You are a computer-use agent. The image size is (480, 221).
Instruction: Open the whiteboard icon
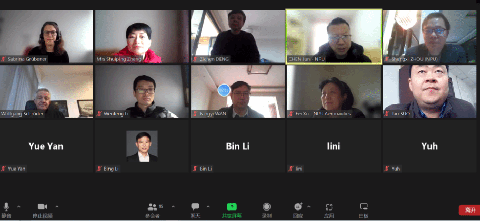click(364, 207)
